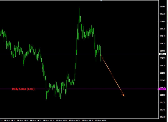Click the 223.85 price axis label
Viewport: 168px width, 122px height.
(162, 51)
